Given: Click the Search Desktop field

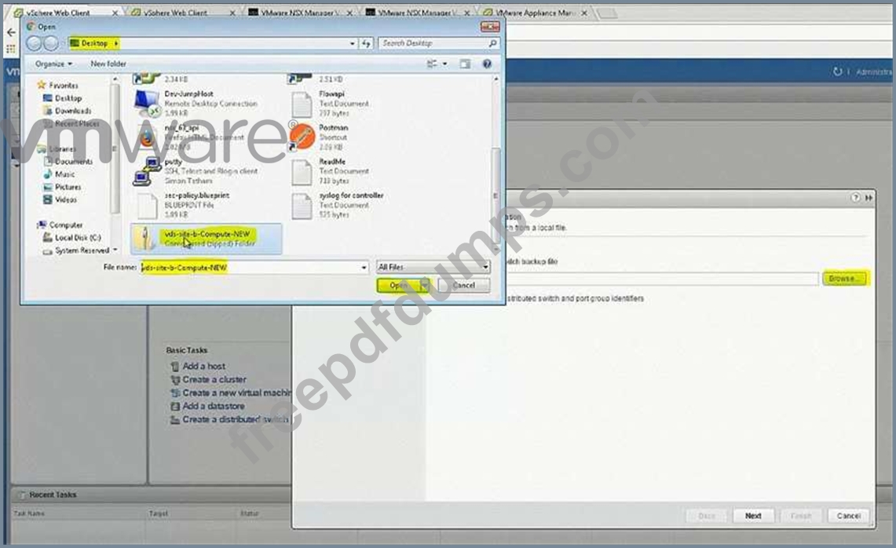Looking at the screenshot, I should (433, 43).
